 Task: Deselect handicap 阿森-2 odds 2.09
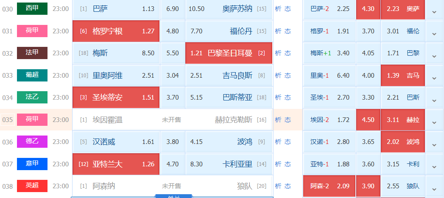tap(329, 186)
